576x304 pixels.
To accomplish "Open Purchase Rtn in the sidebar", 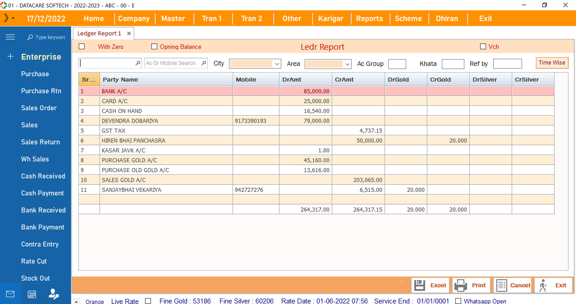I will pyautogui.click(x=41, y=91).
